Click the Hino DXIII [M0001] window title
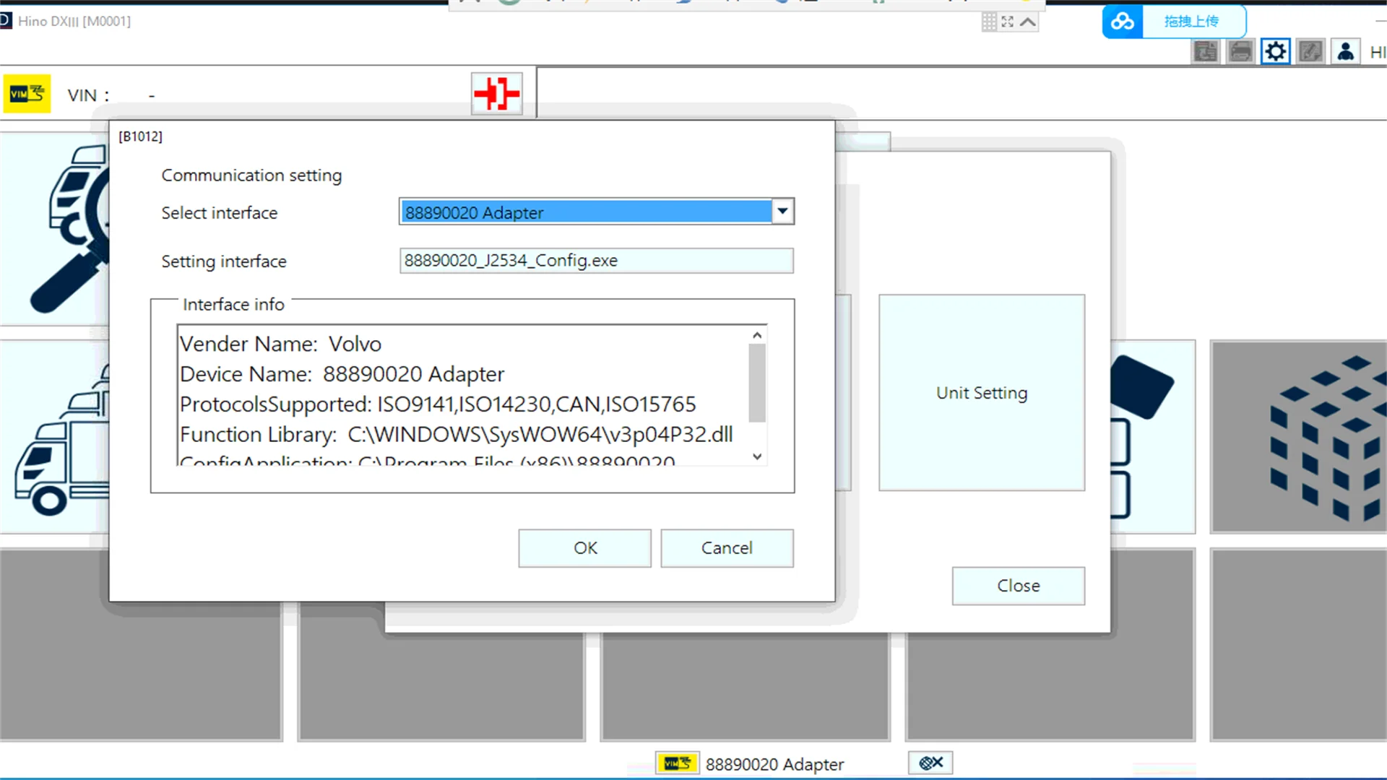The width and height of the screenshot is (1387, 780). 74,22
